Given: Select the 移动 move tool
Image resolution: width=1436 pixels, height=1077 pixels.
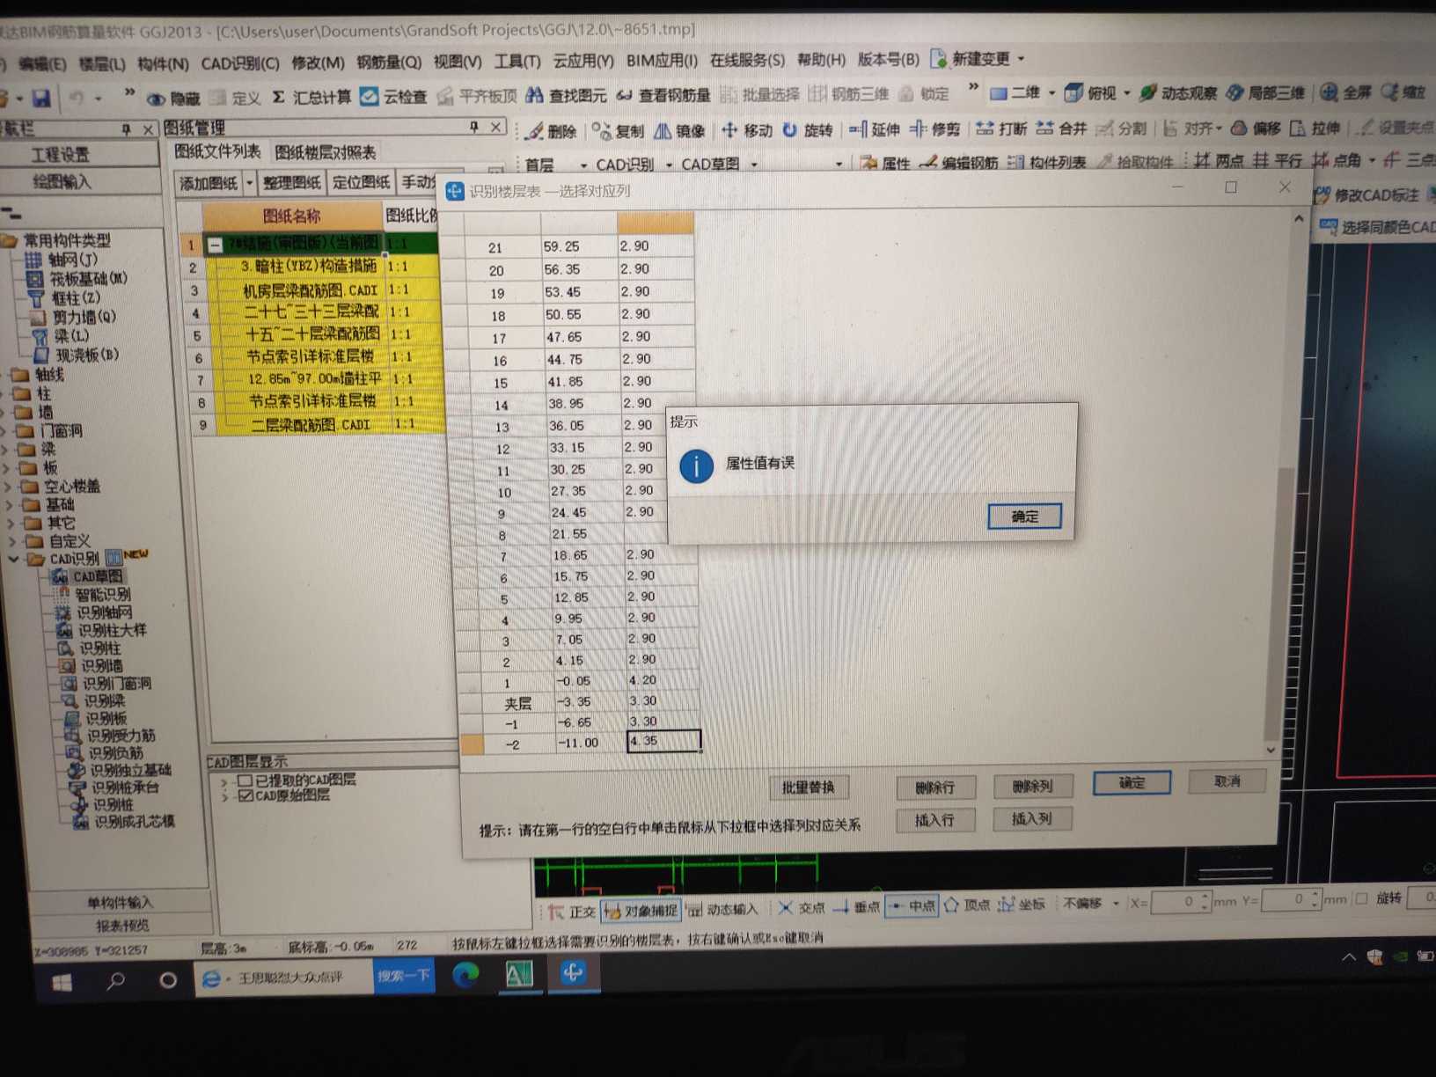Looking at the screenshot, I should [747, 130].
